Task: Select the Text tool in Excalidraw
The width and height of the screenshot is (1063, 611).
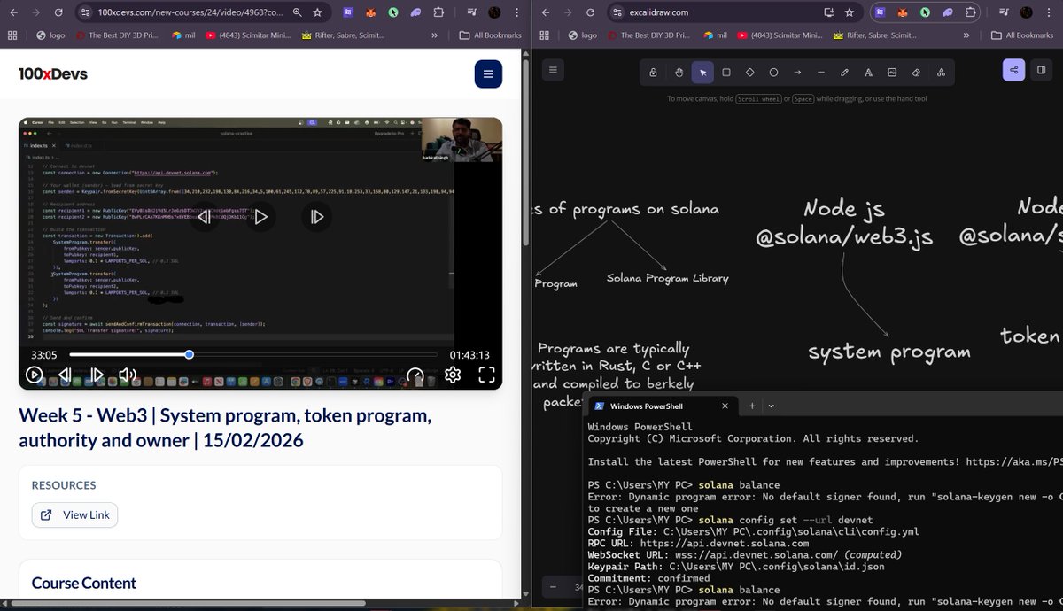Action: (869, 73)
